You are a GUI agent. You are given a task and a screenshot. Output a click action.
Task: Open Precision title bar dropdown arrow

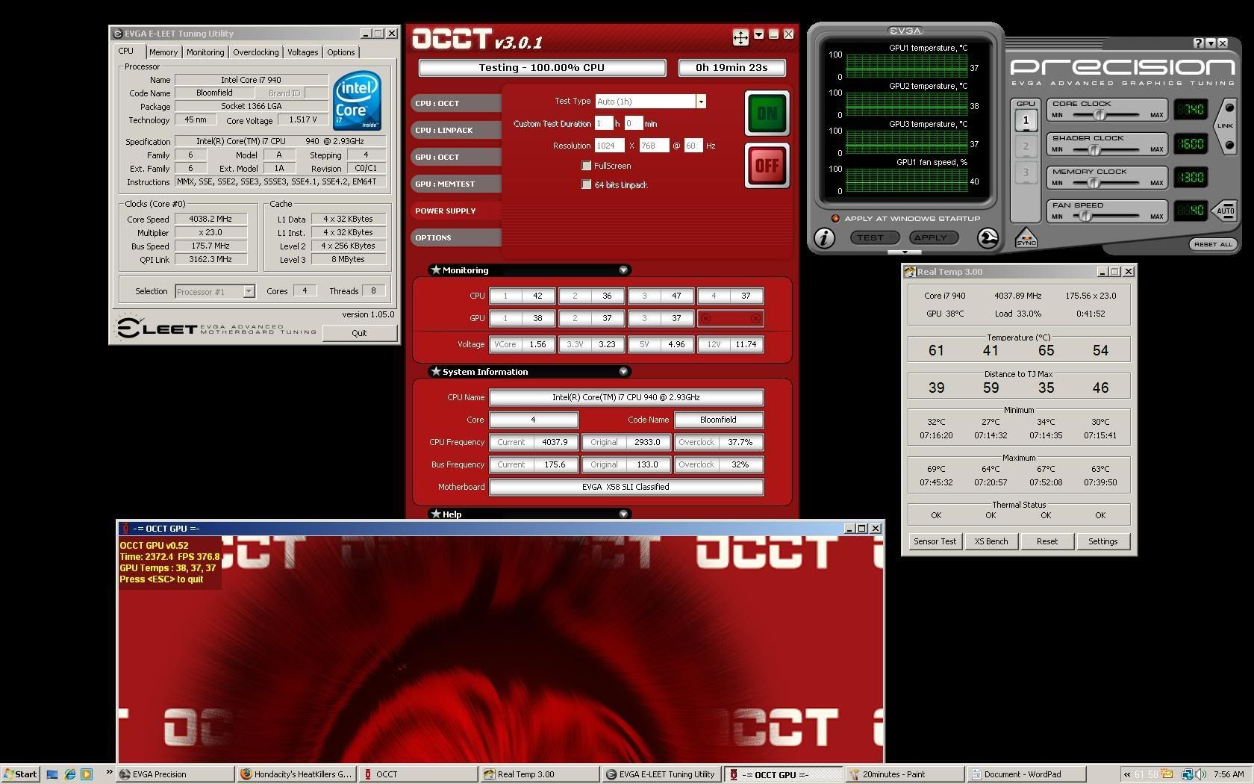pyautogui.click(x=1211, y=43)
